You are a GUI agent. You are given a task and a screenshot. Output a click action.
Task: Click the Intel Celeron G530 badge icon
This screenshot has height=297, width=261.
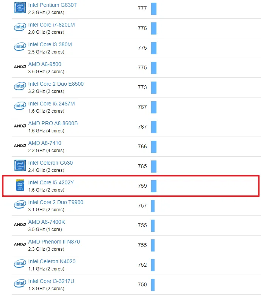(x=20, y=166)
